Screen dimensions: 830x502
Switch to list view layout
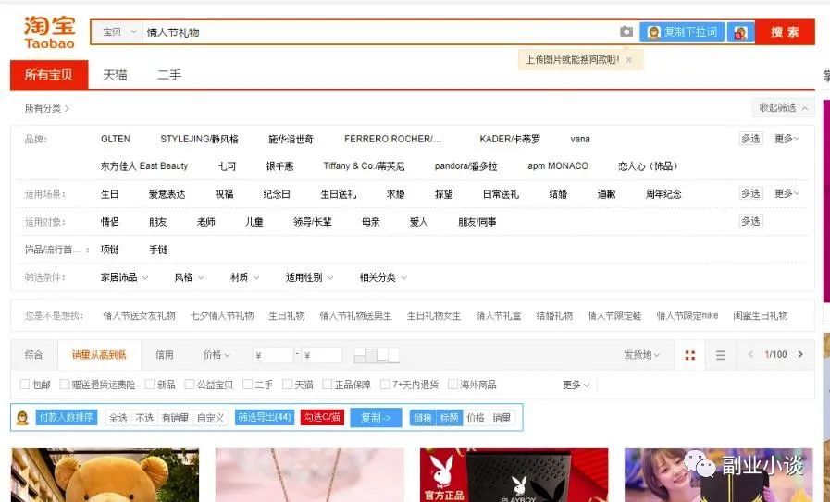pos(721,355)
